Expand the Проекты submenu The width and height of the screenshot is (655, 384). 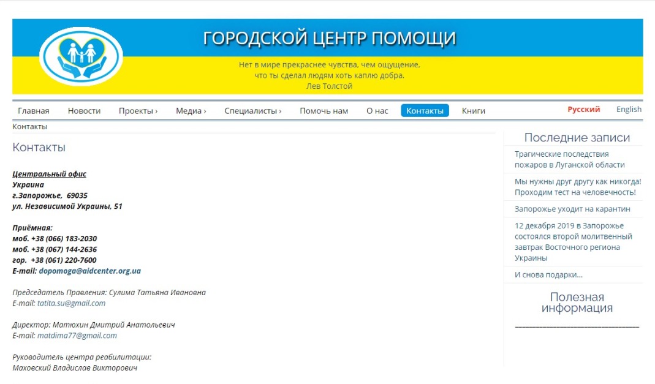[138, 111]
